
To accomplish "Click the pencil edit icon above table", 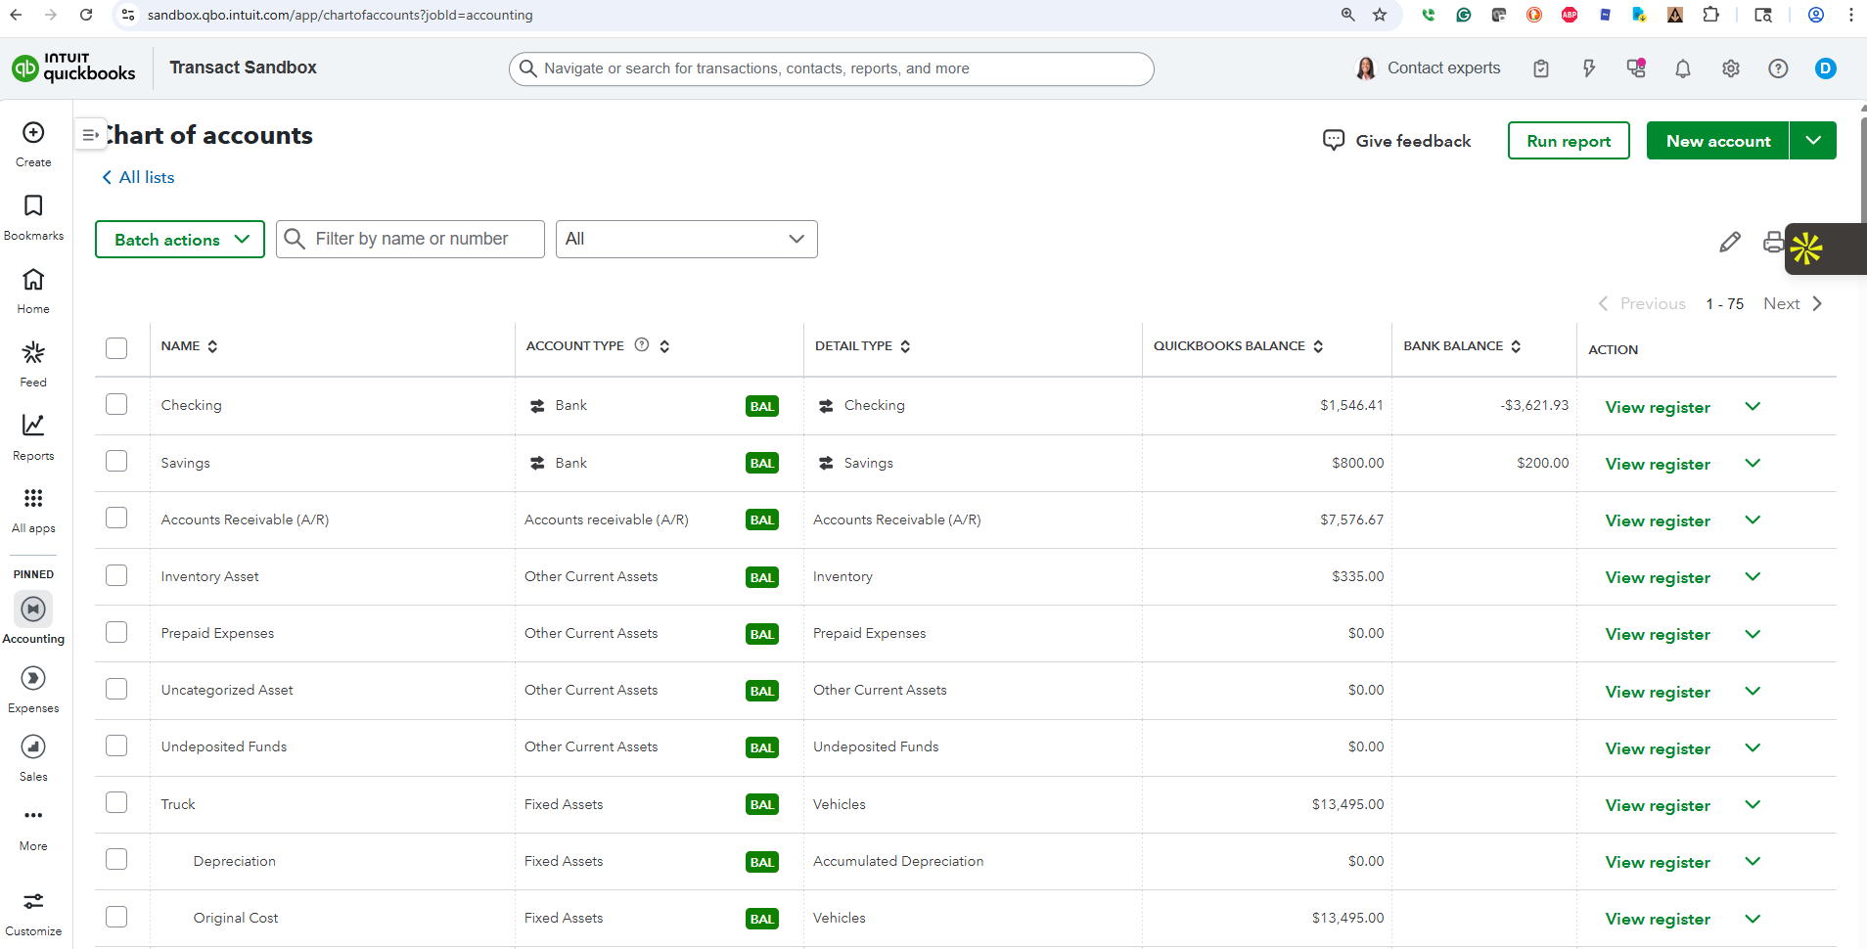I will (x=1729, y=242).
